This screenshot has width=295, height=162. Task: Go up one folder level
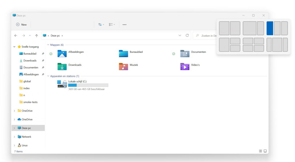click(37, 35)
